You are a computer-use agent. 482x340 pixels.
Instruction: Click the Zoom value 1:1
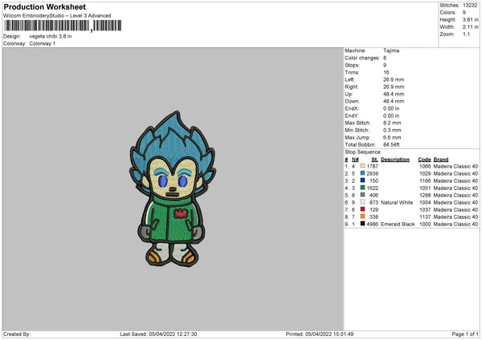pos(466,34)
